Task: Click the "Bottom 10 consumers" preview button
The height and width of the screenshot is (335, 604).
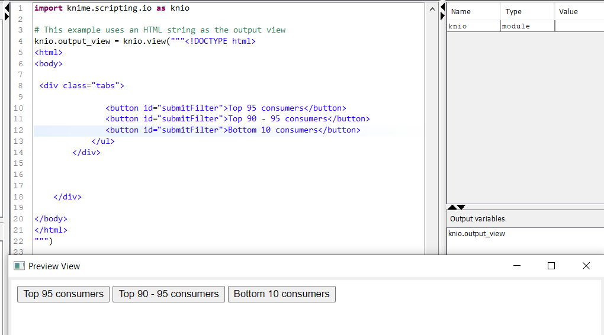Action: point(282,294)
